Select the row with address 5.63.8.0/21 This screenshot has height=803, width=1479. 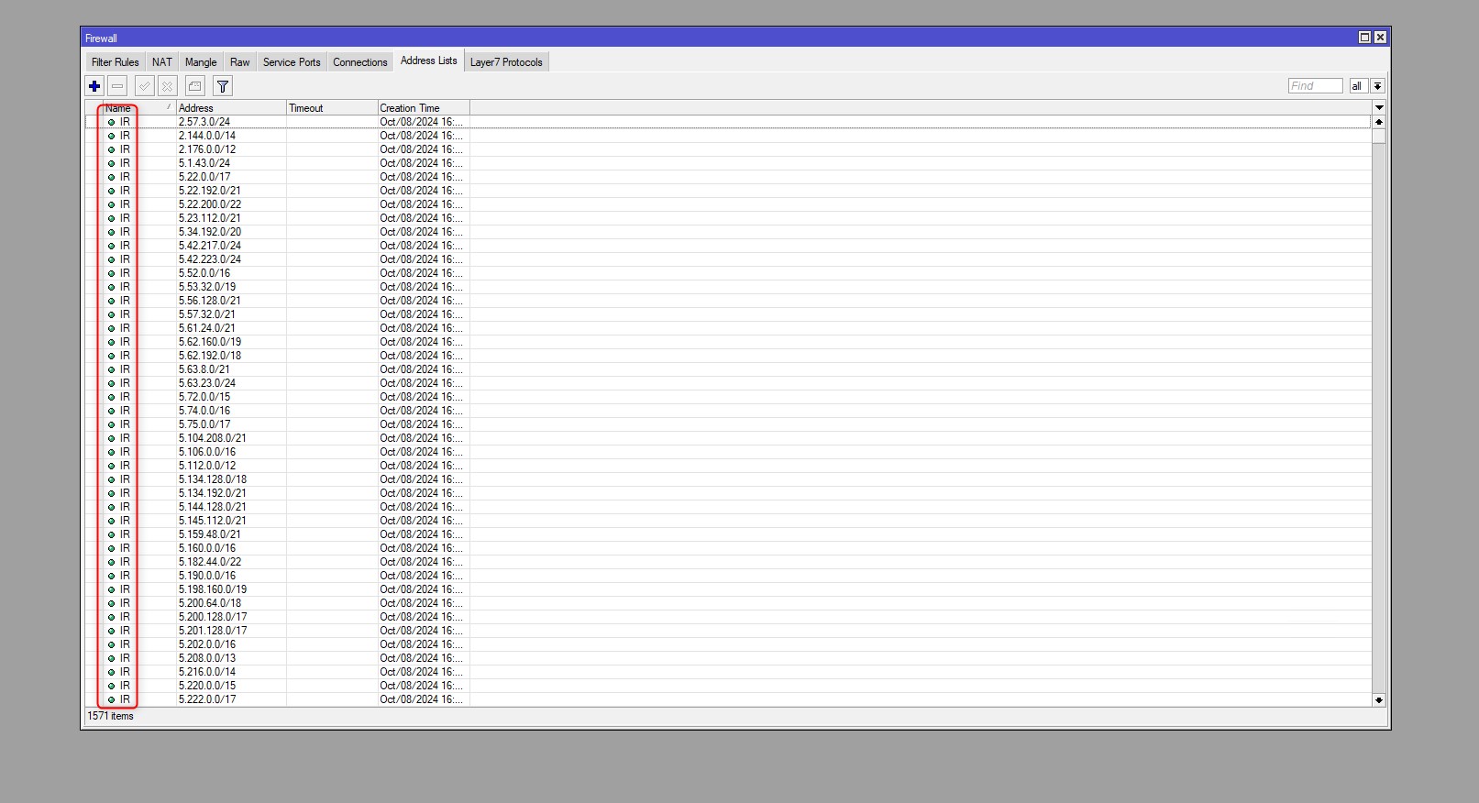(x=729, y=369)
